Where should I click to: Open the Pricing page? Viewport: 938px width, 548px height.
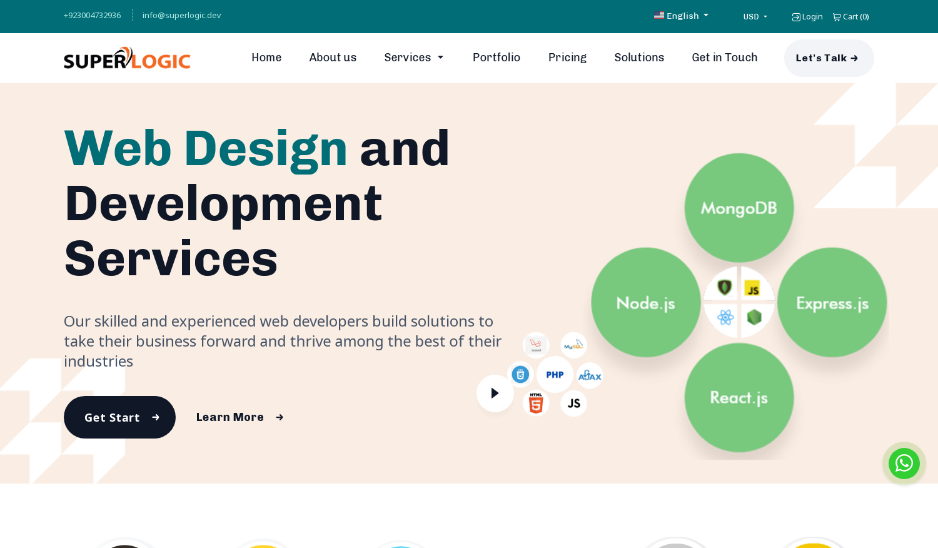tap(567, 58)
